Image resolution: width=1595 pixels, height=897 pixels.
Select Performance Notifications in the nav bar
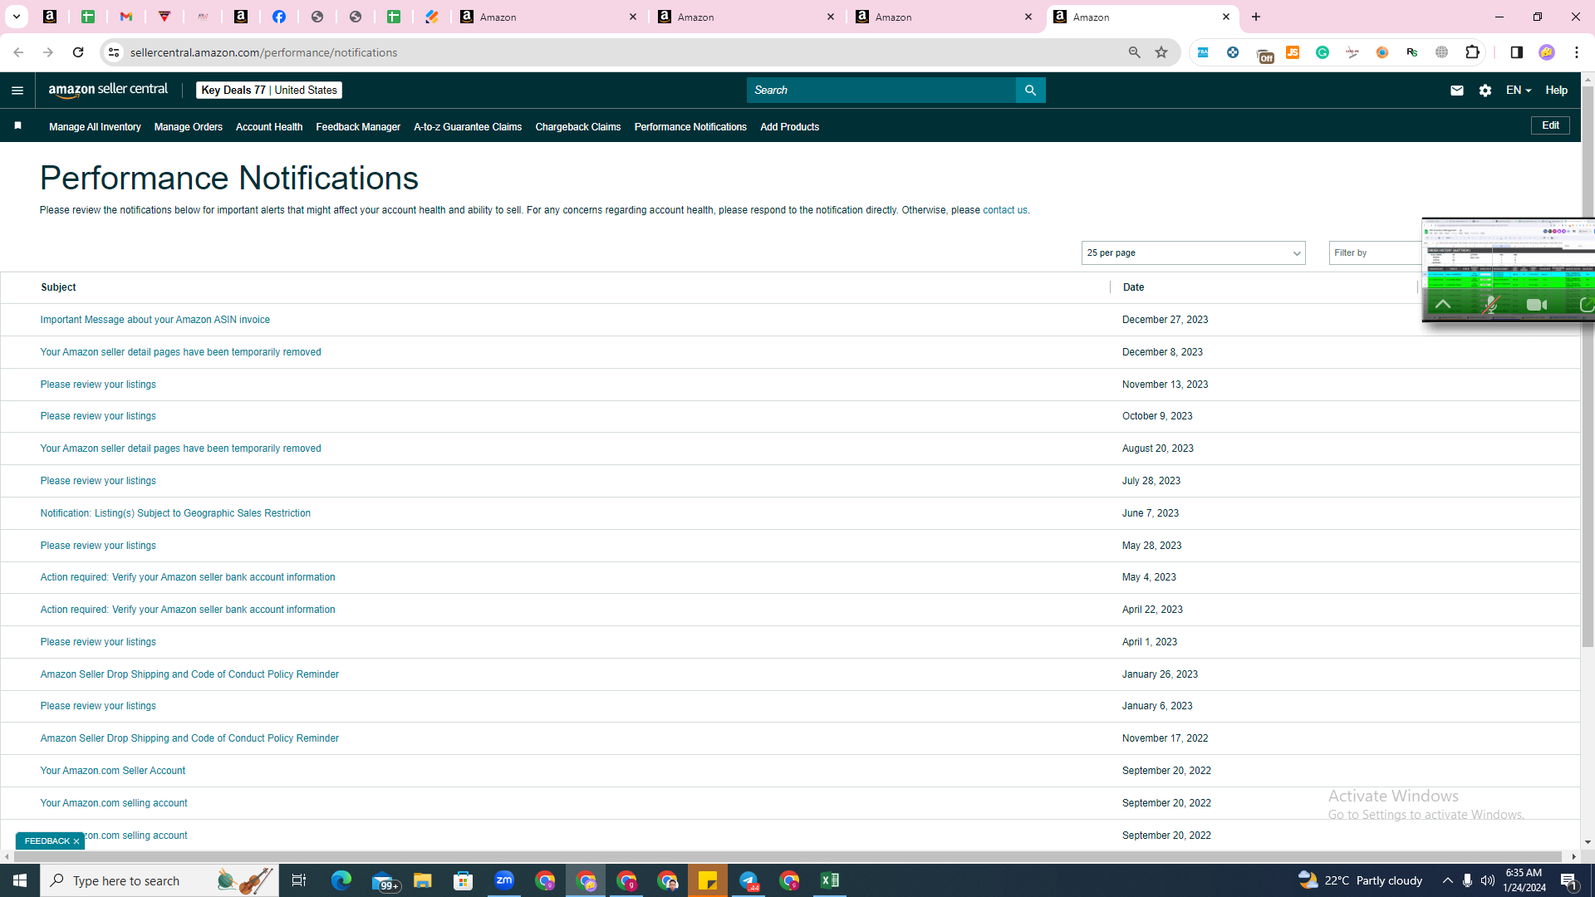coord(690,127)
